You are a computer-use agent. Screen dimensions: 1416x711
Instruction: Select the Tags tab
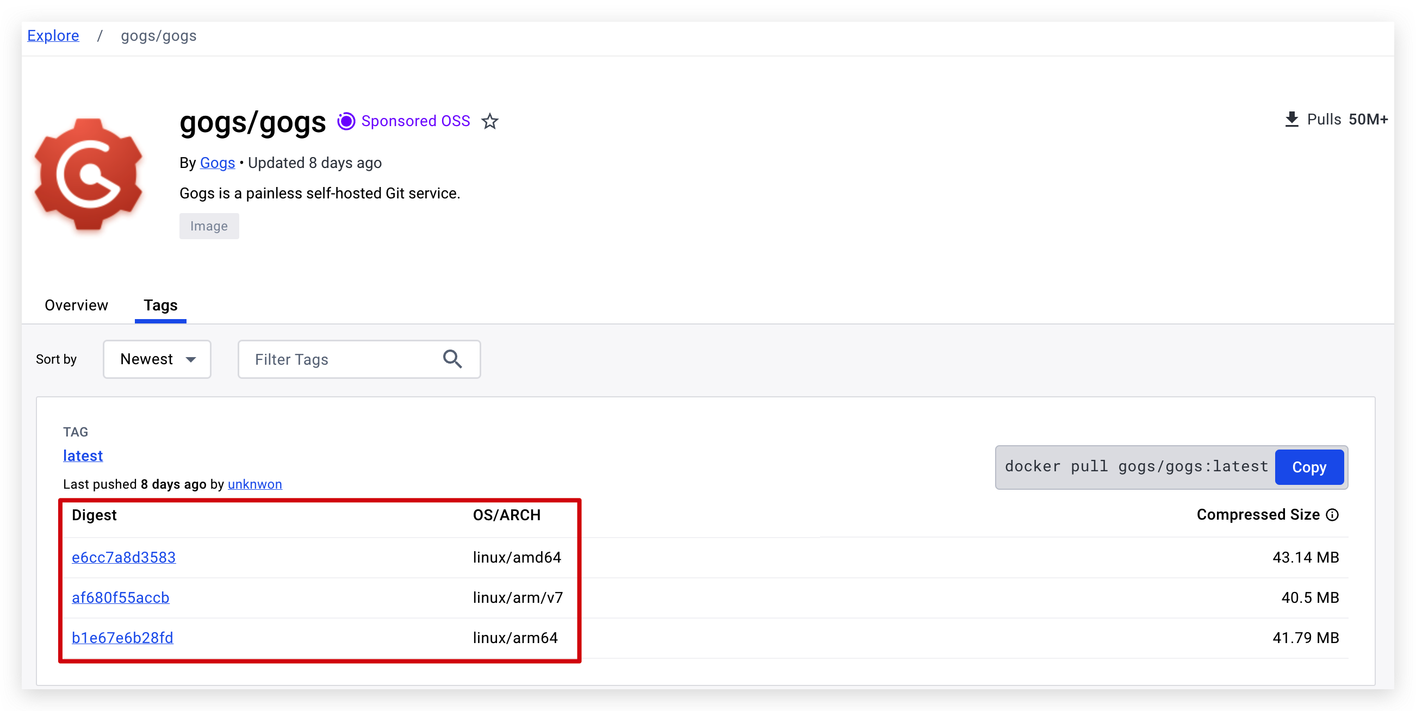point(160,305)
